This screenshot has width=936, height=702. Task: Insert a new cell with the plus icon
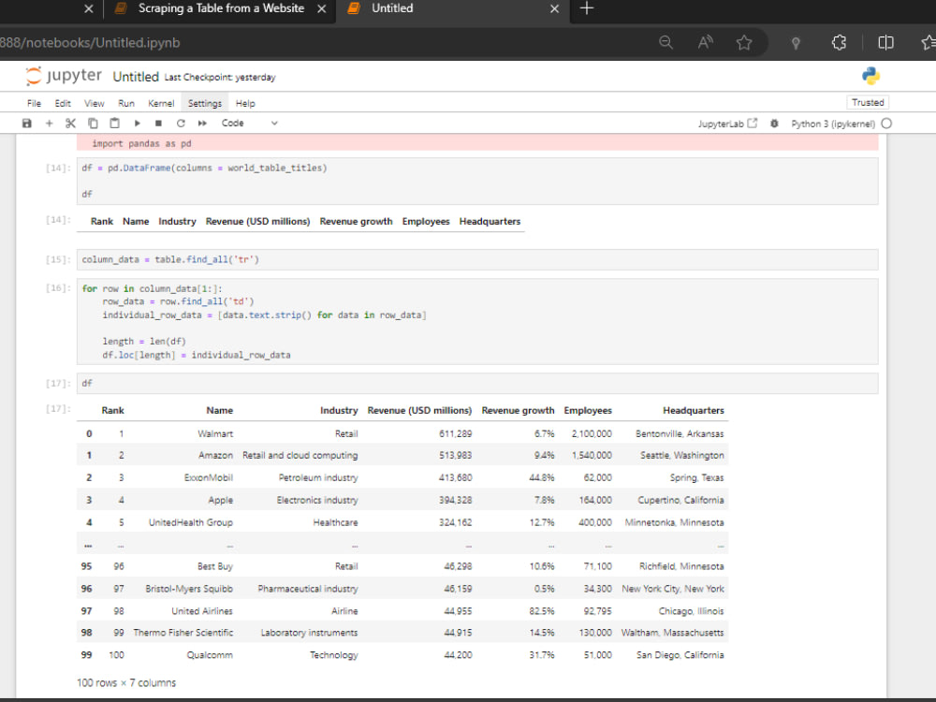49,123
